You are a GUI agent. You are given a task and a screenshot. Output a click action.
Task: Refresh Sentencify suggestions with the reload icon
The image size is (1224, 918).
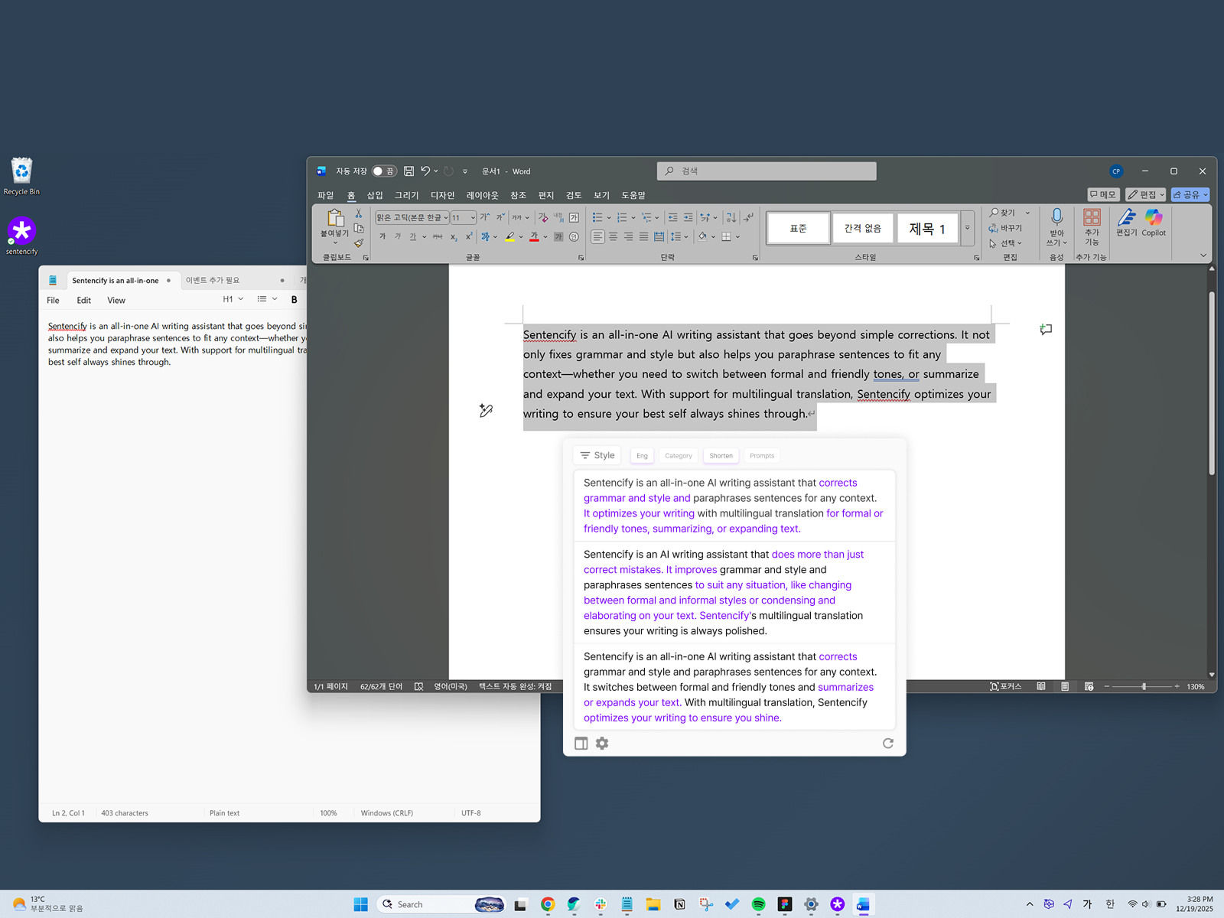(887, 743)
